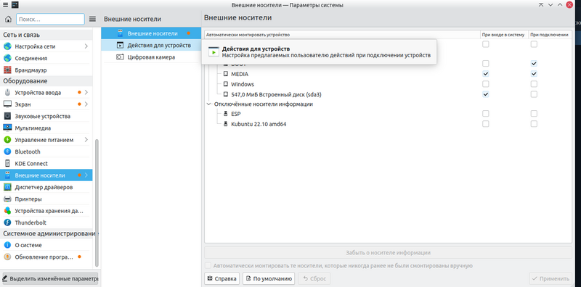Screen dimensions: 581x287
Task: Check Kubuntu 22.10 amd64 login mount checkbox
Action: tap(485, 124)
